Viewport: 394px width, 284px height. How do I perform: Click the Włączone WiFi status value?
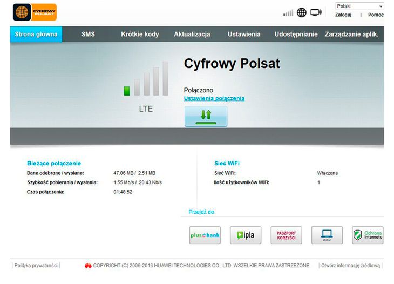click(328, 173)
